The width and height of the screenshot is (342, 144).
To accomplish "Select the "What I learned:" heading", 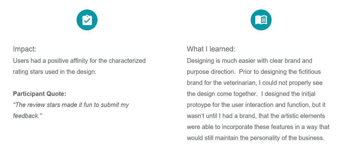I will (211, 49).
